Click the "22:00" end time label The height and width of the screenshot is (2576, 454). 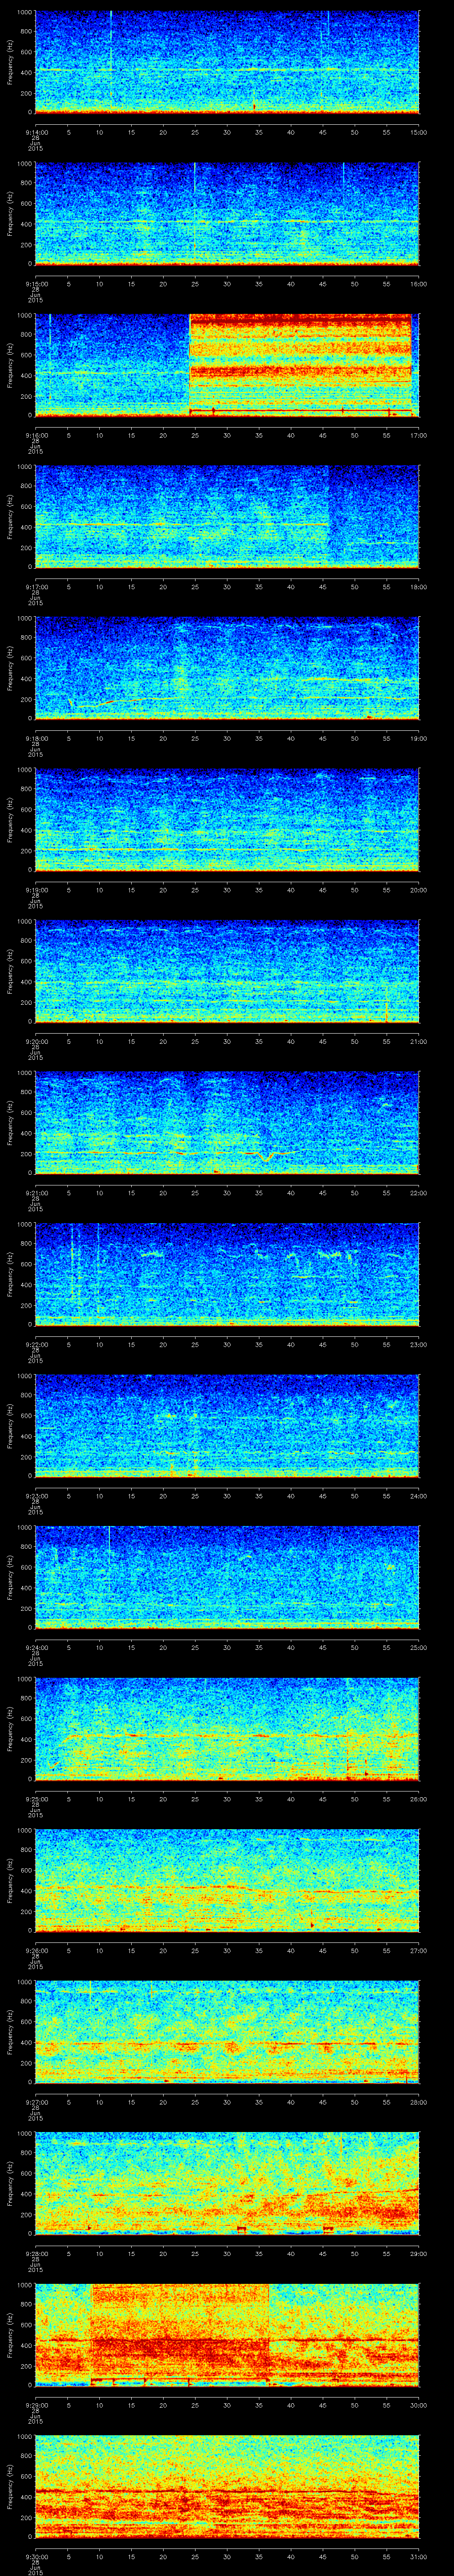[x=419, y=1193]
